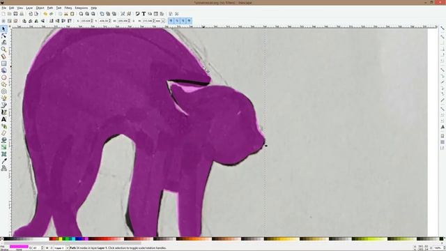Select the Selector arrow tool

click(x=3, y=29)
